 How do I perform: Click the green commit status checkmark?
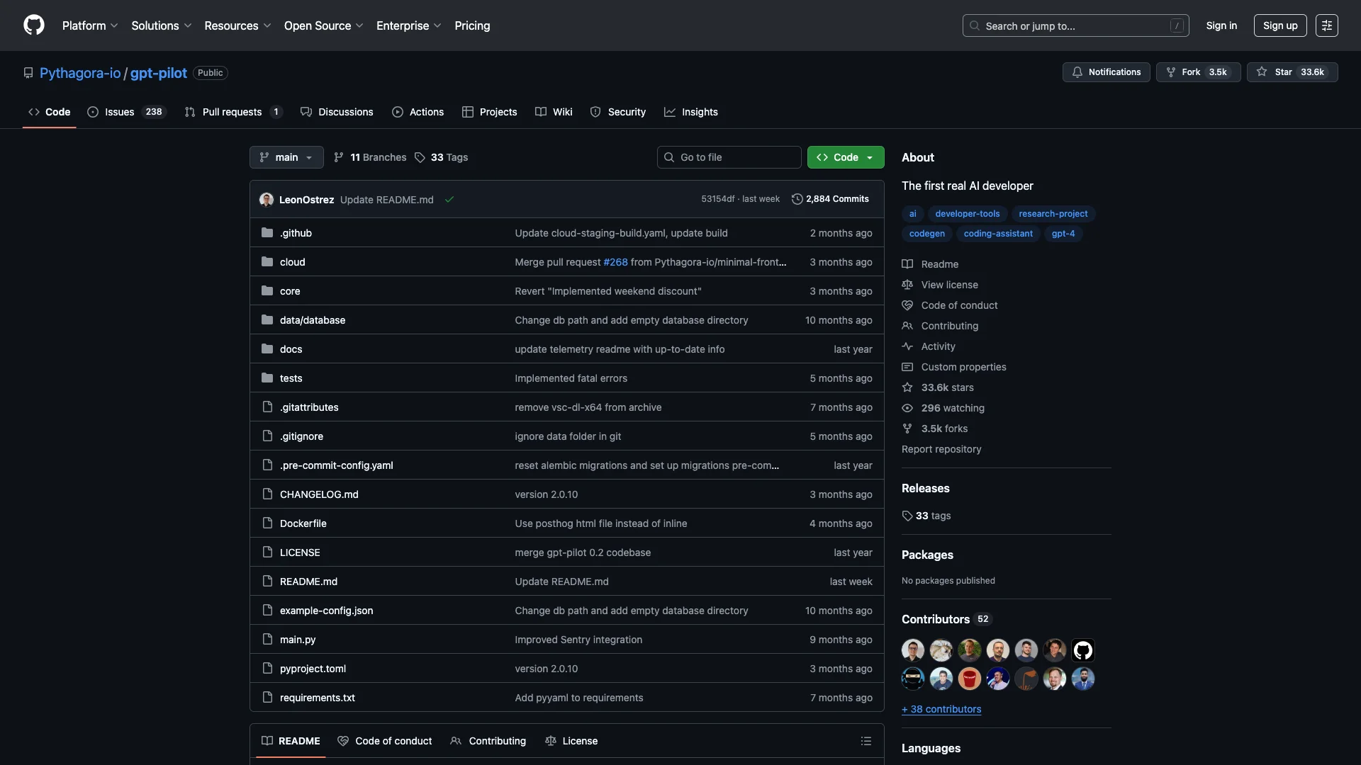coord(449,200)
